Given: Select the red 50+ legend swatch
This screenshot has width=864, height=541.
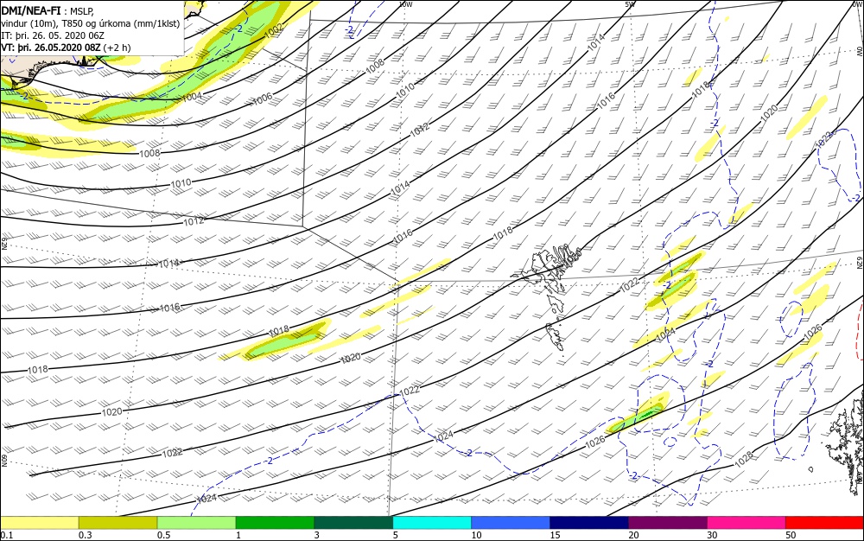Looking at the screenshot, I should pyautogui.click(x=824, y=523).
